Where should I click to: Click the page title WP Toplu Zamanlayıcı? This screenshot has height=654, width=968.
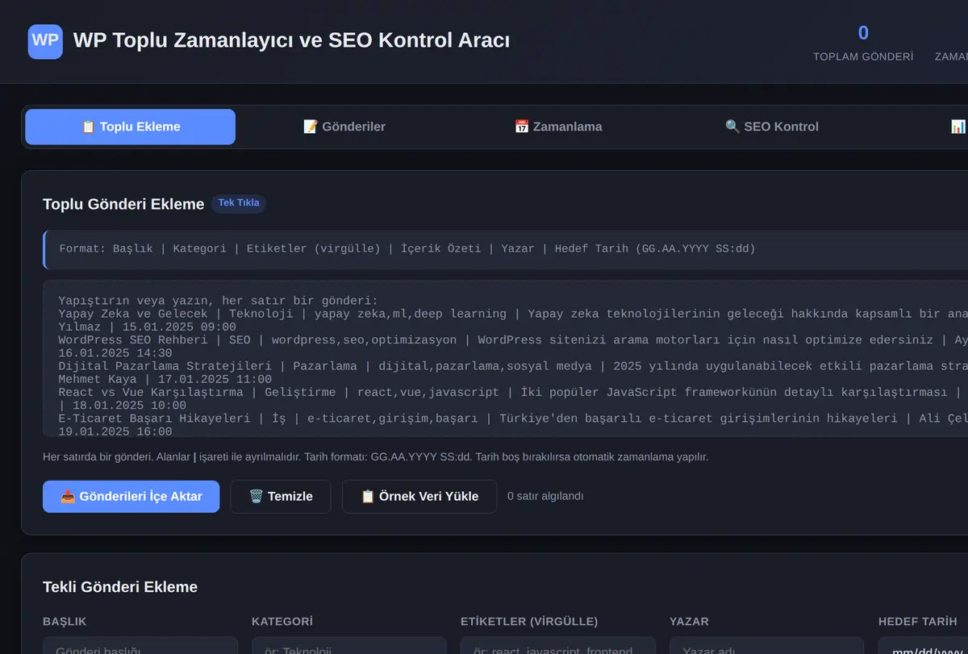click(x=291, y=40)
